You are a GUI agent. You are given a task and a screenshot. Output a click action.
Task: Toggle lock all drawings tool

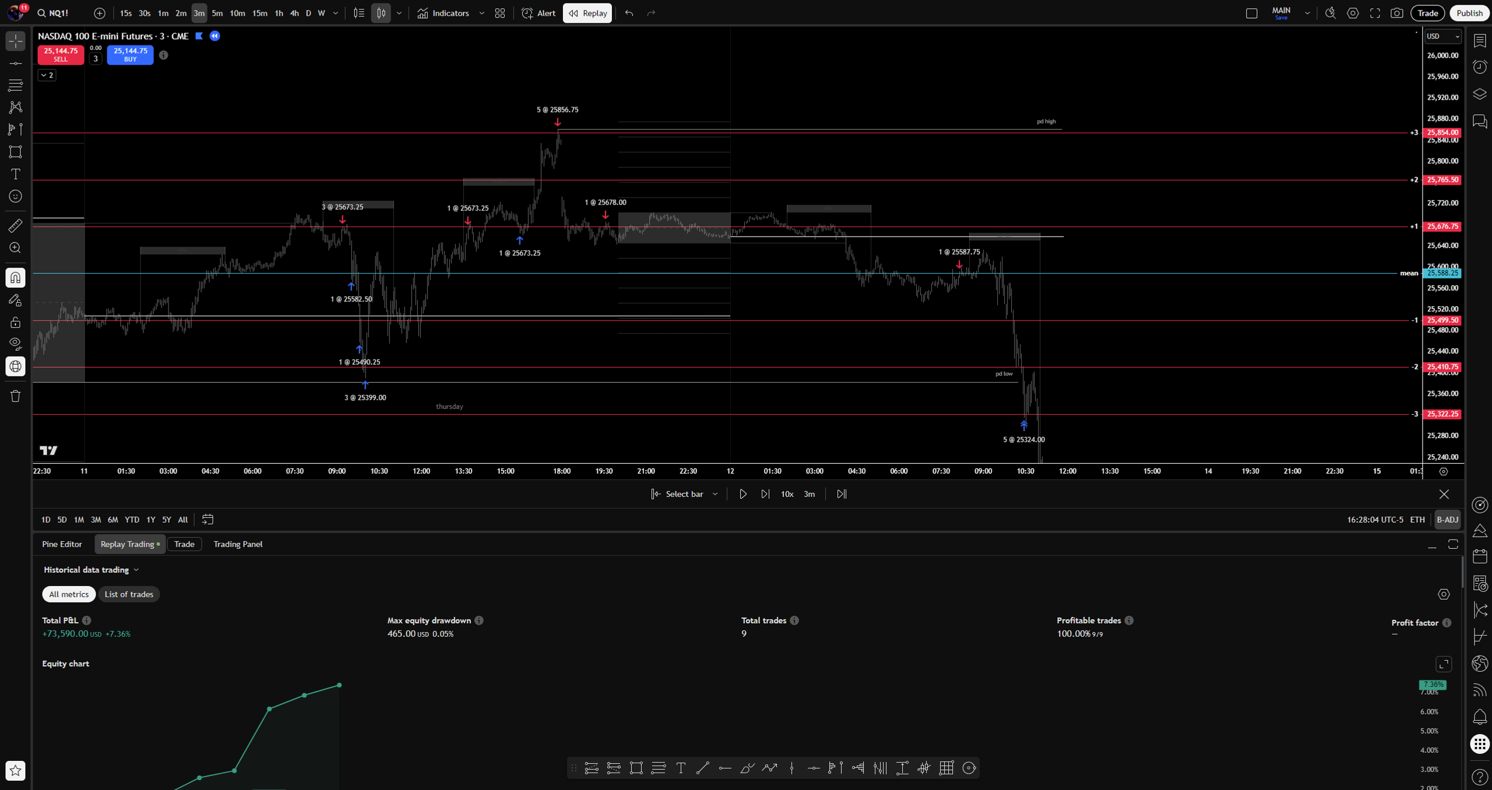(16, 322)
